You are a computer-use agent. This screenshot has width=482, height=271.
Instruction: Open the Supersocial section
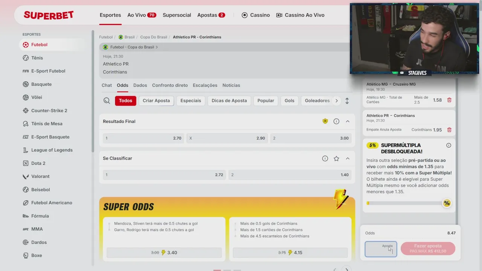(177, 15)
